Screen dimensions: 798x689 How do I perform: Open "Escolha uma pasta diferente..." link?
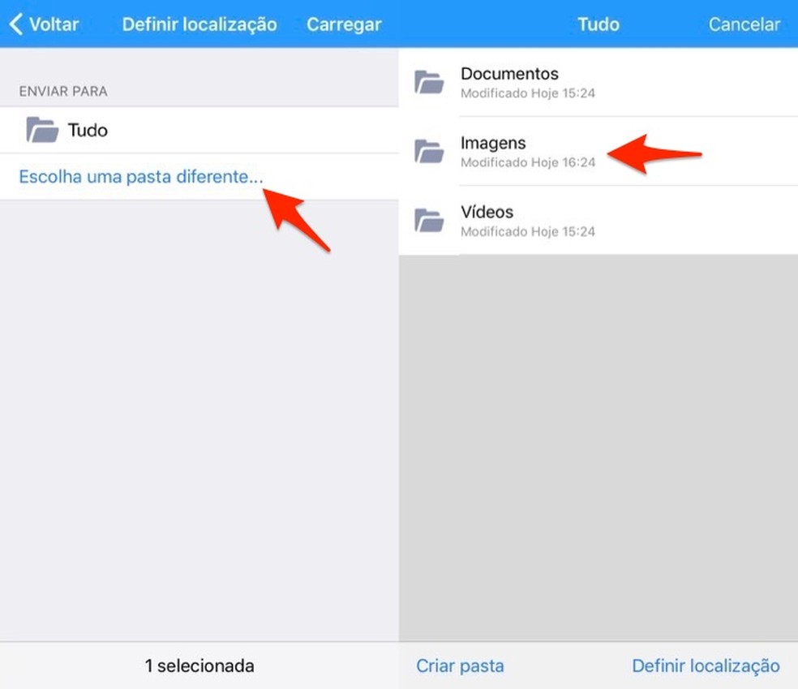click(139, 176)
